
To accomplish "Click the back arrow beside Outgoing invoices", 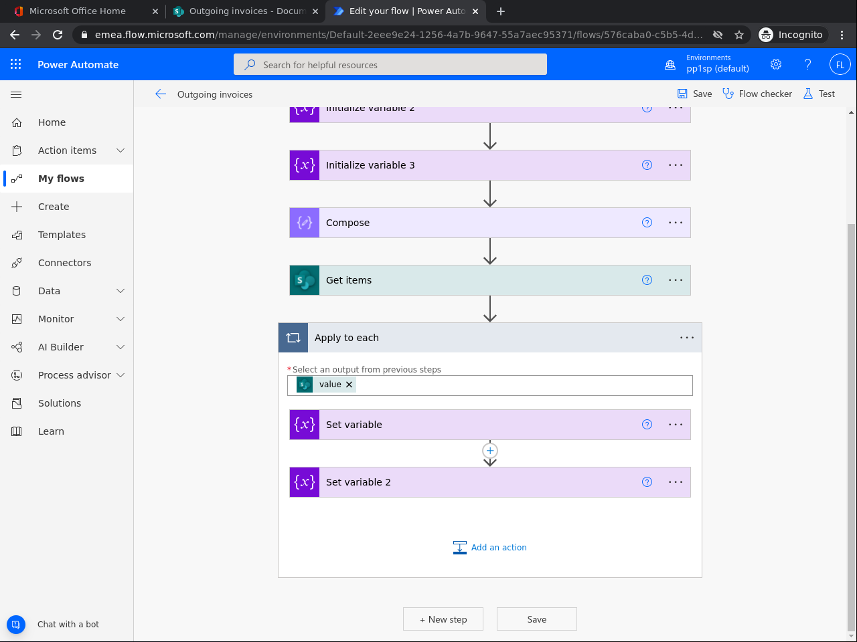I will (161, 94).
